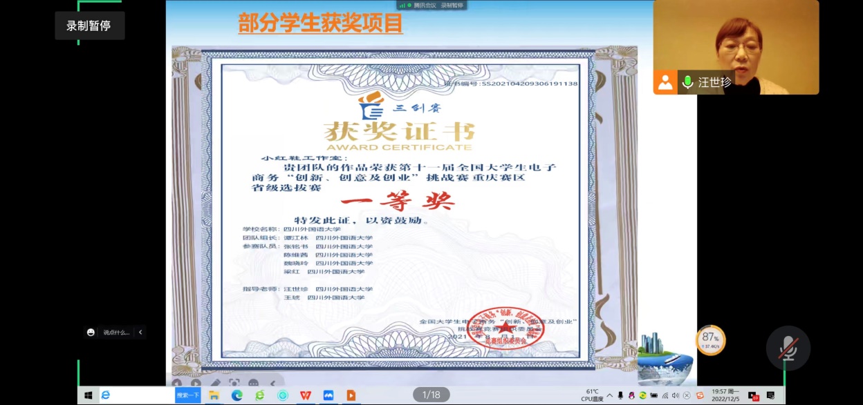The width and height of the screenshot is (863, 405).
Task: Launch Internet Explorer from search bar icon
Action: click(106, 395)
